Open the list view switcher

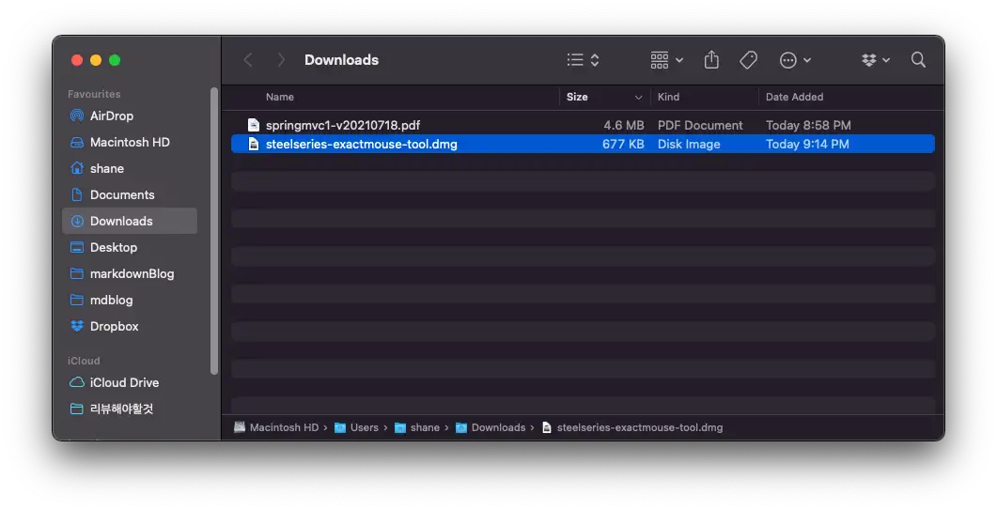point(583,60)
